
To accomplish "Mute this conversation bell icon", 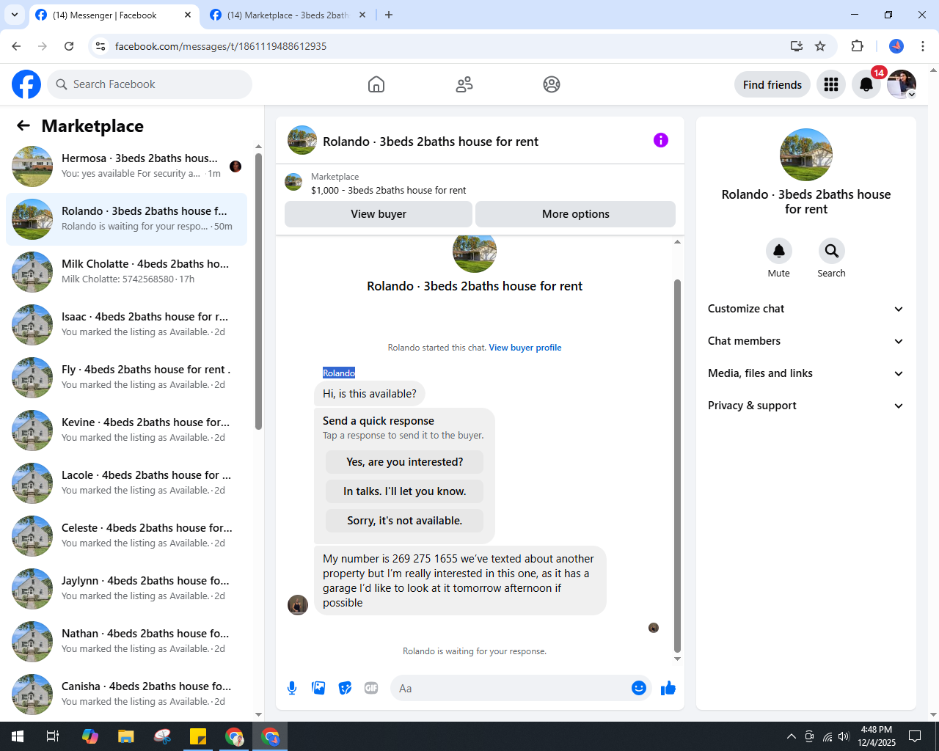I will click(x=779, y=251).
